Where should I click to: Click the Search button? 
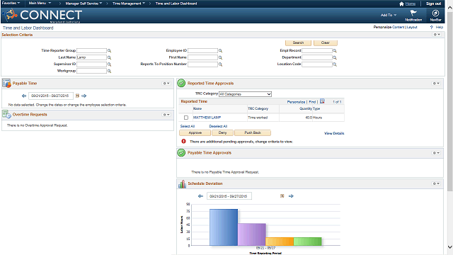pyautogui.click(x=298, y=42)
